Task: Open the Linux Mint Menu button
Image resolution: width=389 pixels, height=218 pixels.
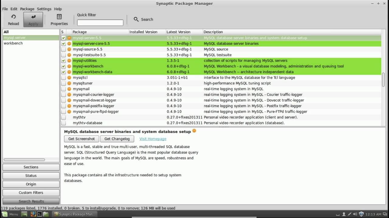Action: 10,214
